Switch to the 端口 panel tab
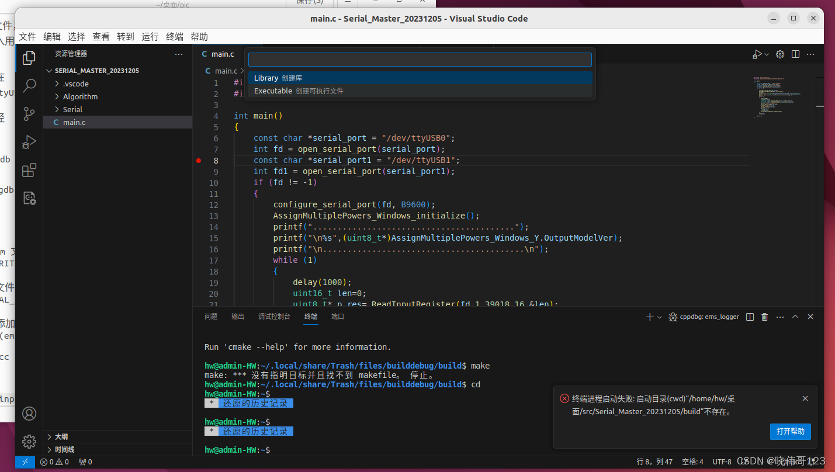The width and height of the screenshot is (835, 472). click(338, 317)
